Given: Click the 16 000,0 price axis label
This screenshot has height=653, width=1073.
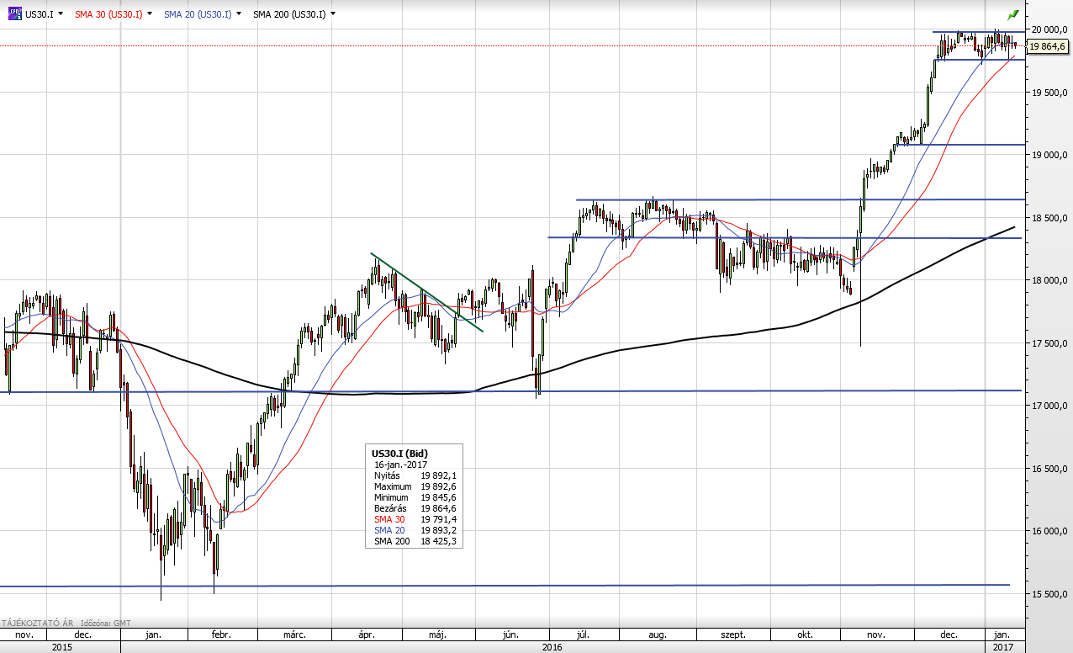Looking at the screenshot, I should [1049, 531].
